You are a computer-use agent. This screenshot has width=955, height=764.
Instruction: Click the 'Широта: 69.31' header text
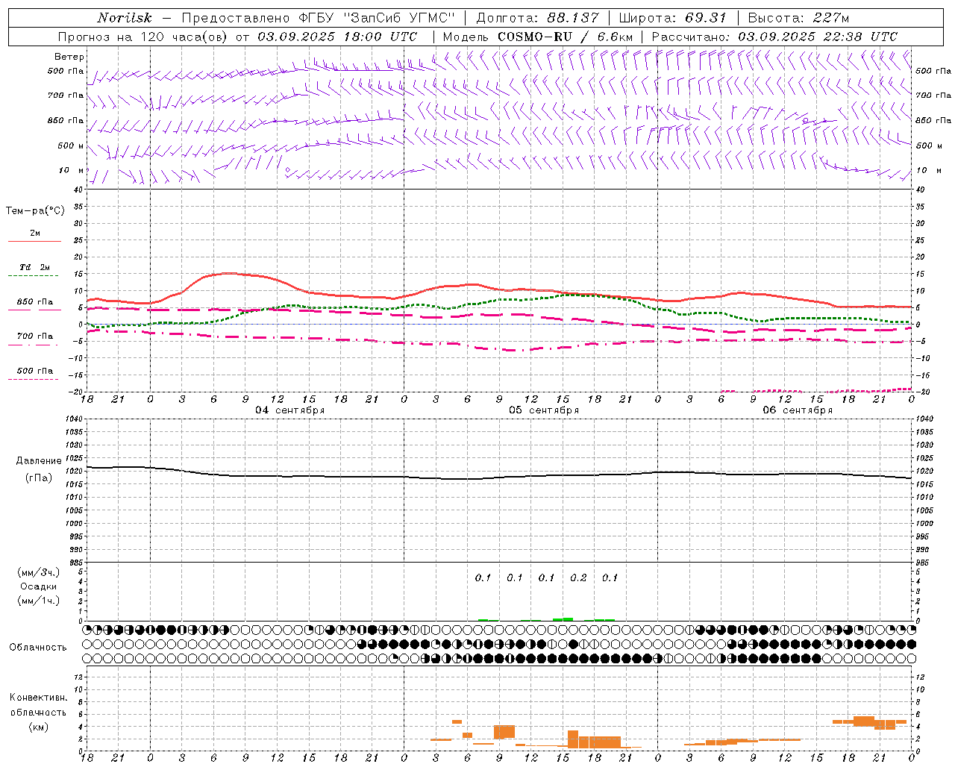pos(673,18)
